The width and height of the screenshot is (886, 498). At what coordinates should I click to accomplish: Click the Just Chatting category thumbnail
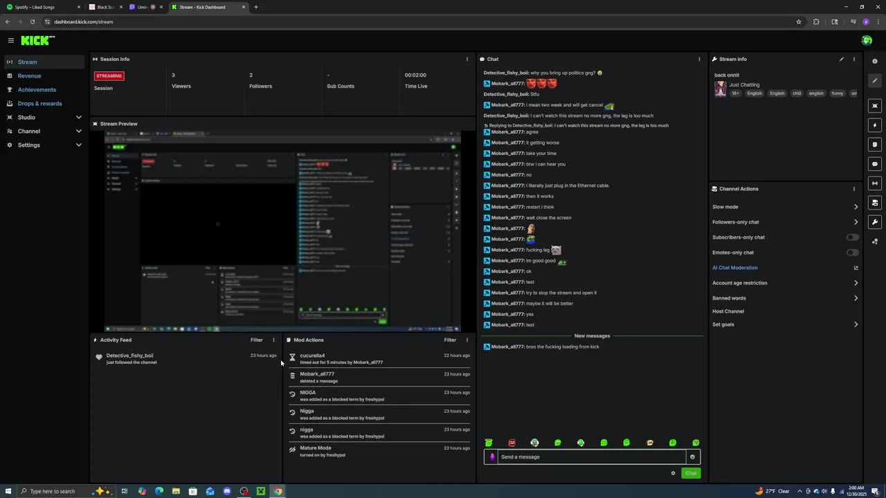tap(721, 89)
